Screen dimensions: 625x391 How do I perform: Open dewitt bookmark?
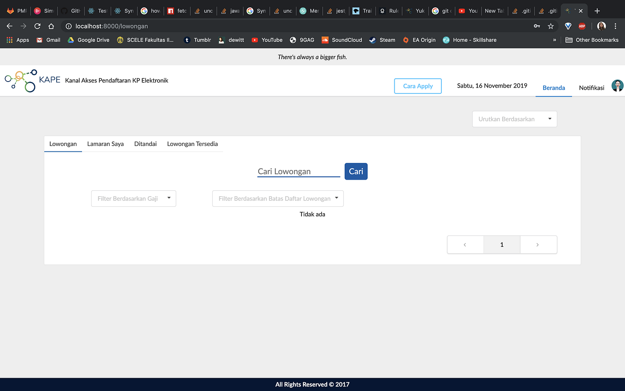point(231,40)
